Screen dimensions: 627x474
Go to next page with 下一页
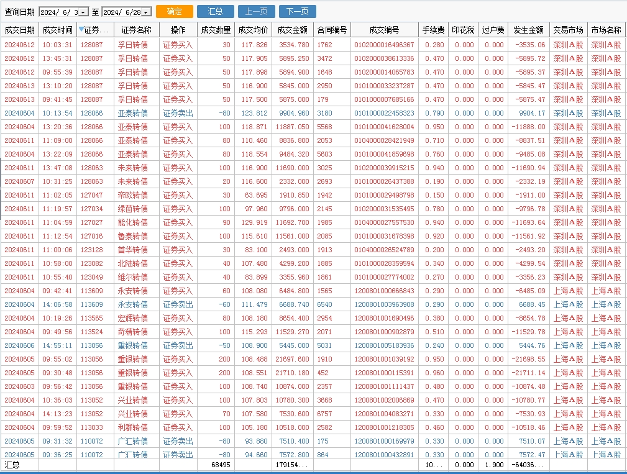click(x=298, y=12)
